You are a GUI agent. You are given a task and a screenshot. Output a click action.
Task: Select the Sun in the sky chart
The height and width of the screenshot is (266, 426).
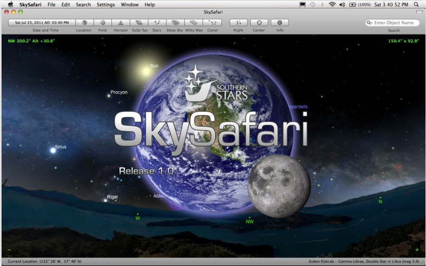pyautogui.click(x=146, y=71)
